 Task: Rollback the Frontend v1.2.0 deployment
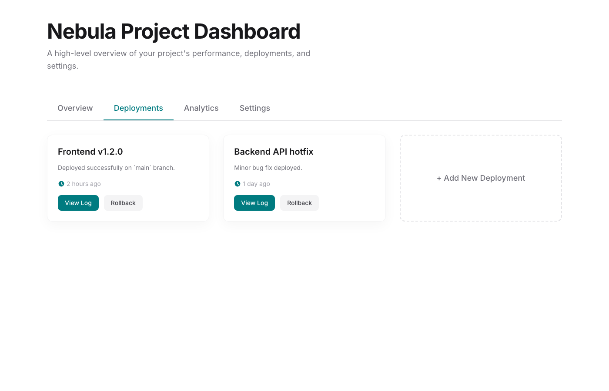pyautogui.click(x=123, y=202)
